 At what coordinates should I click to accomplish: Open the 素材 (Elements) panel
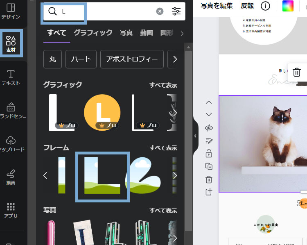tap(11, 43)
